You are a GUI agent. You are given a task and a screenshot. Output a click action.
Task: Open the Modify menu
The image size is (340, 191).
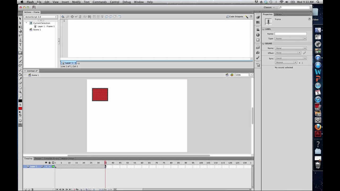(x=76, y=2)
